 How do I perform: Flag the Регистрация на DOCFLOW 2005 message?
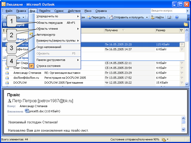tap(182, 78)
